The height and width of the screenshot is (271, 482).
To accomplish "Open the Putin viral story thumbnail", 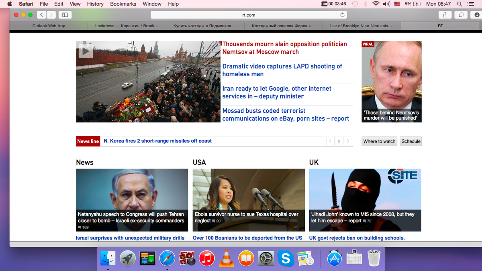I will [x=392, y=82].
